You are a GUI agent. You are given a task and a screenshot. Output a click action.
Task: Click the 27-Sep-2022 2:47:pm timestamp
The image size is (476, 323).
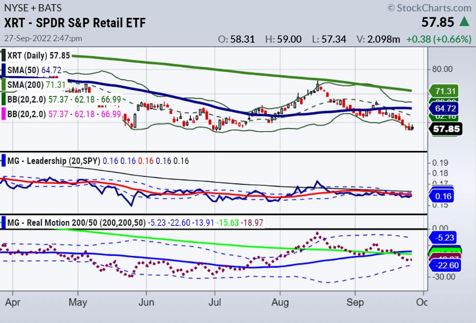[x=43, y=39]
